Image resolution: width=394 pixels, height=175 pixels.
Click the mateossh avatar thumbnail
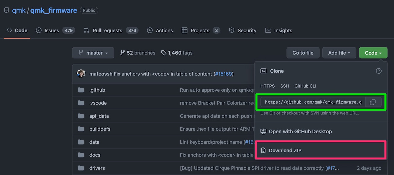click(x=81, y=74)
